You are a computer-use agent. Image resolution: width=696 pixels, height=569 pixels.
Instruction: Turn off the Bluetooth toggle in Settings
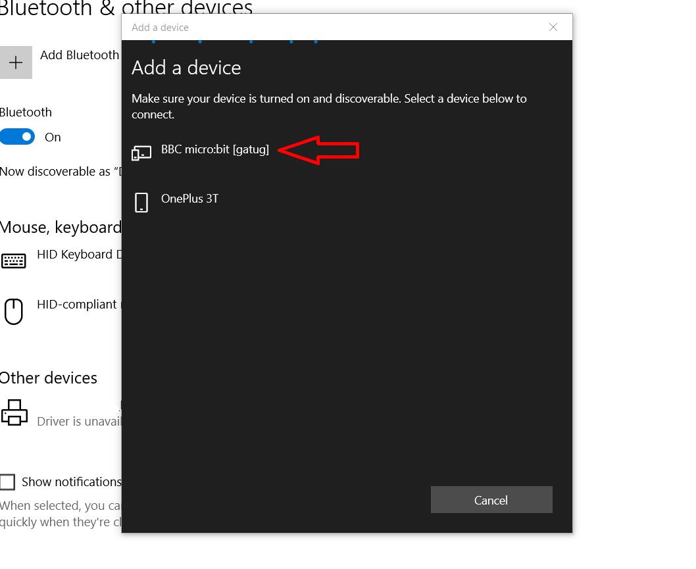point(17,137)
